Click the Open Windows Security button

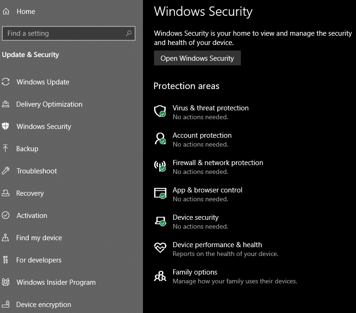pyautogui.click(x=197, y=58)
